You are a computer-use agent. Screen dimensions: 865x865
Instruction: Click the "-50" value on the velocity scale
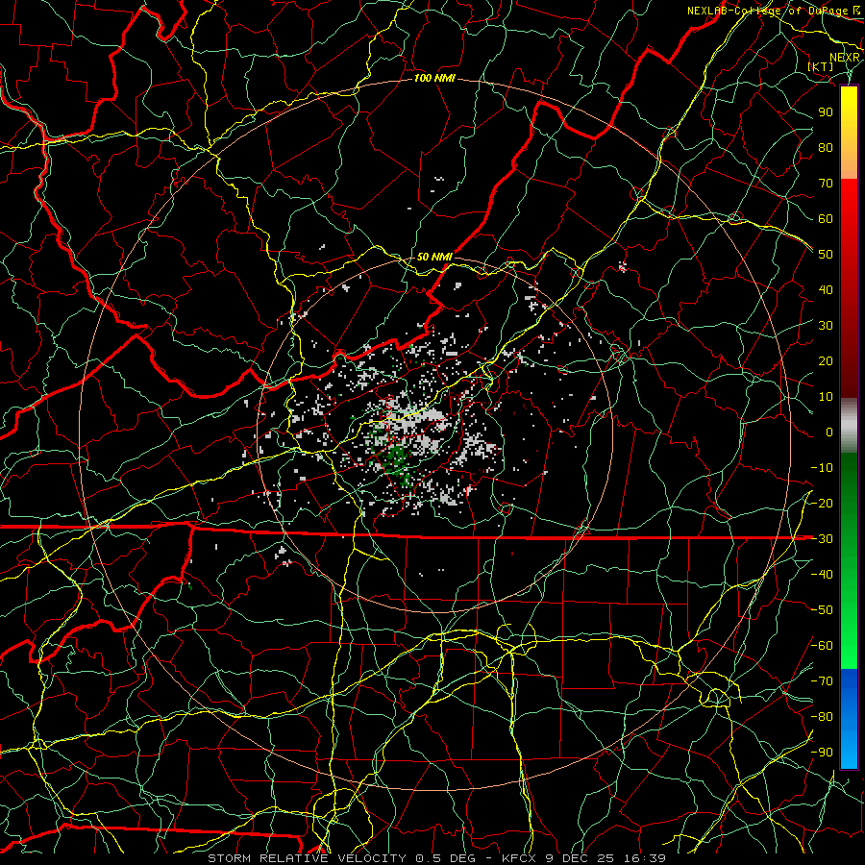(x=822, y=610)
